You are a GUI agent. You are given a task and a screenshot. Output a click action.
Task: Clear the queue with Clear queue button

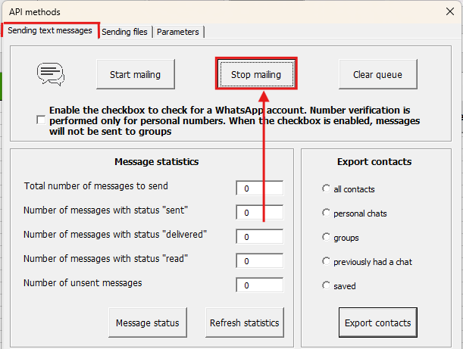pos(377,75)
